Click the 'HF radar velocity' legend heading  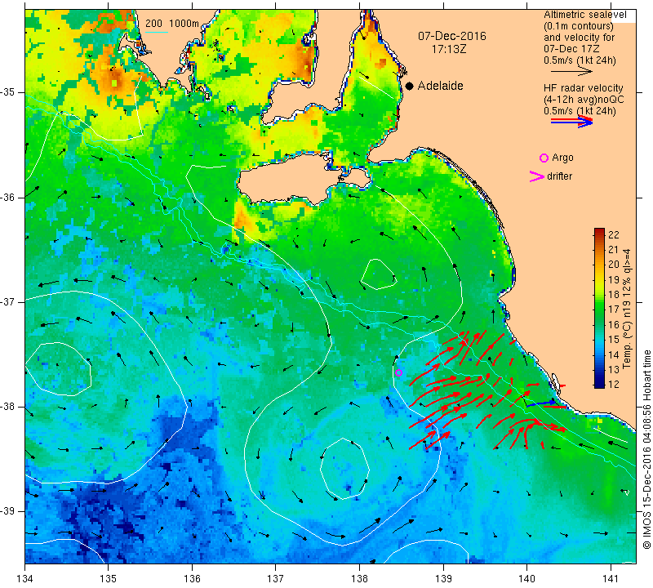[x=583, y=88]
